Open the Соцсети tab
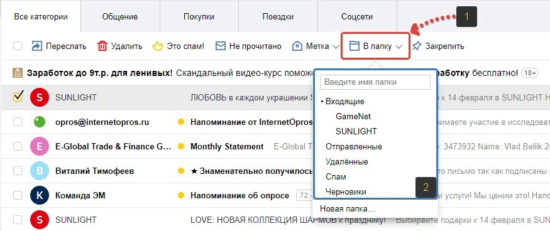The width and height of the screenshot is (550, 231). point(357,17)
